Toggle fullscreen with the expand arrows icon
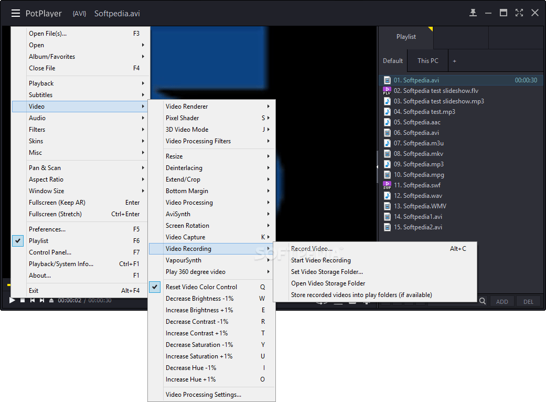Screen dimensions: 546x402 (x=519, y=13)
